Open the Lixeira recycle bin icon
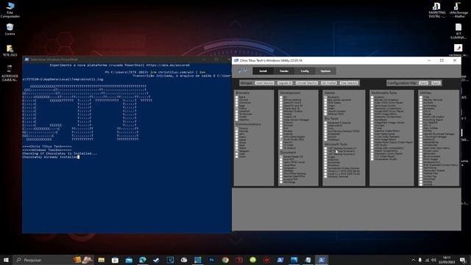This screenshot has height=265, width=471. (x=10, y=29)
